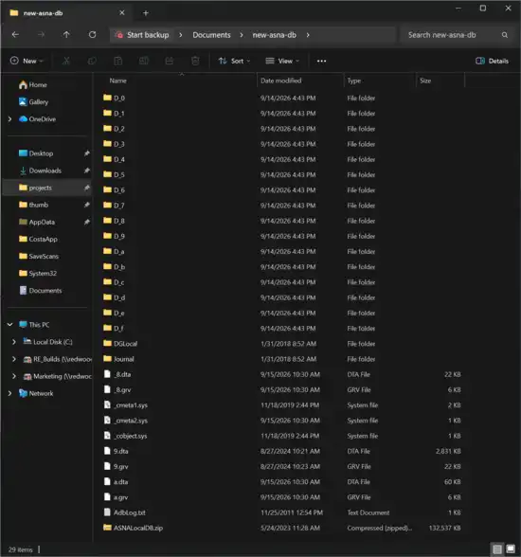The height and width of the screenshot is (557, 521).
Task: Close the new-asna-db tab
Action: point(122,13)
